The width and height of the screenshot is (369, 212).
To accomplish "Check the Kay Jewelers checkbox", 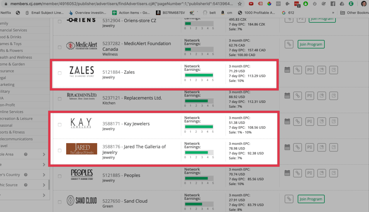I will pyautogui.click(x=60, y=125).
